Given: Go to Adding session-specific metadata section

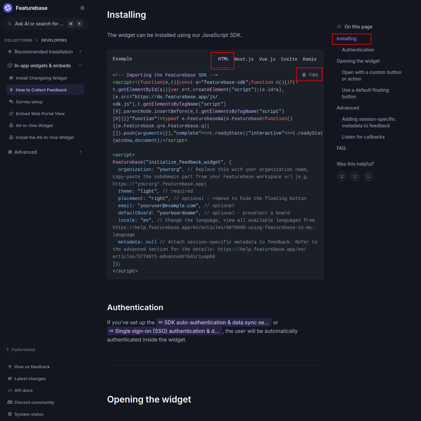Looking at the screenshot, I should [369, 122].
